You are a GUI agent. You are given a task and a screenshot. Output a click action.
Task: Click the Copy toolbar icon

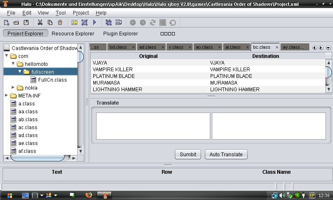50,22
